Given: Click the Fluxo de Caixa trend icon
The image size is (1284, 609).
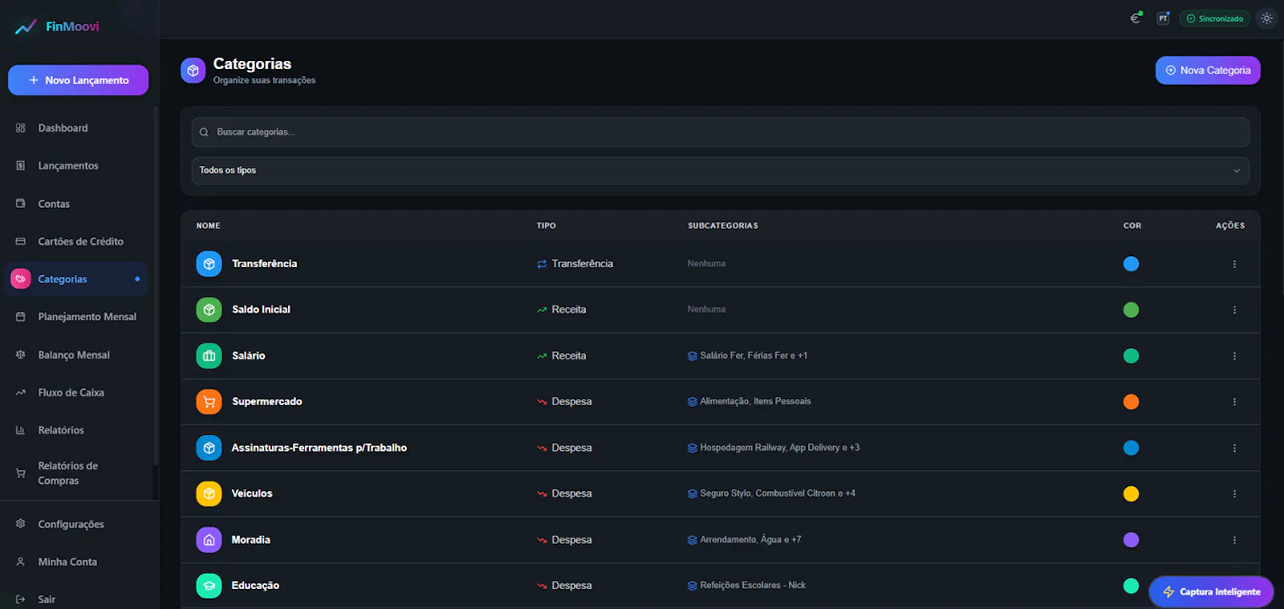Looking at the screenshot, I should pyautogui.click(x=21, y=392).
